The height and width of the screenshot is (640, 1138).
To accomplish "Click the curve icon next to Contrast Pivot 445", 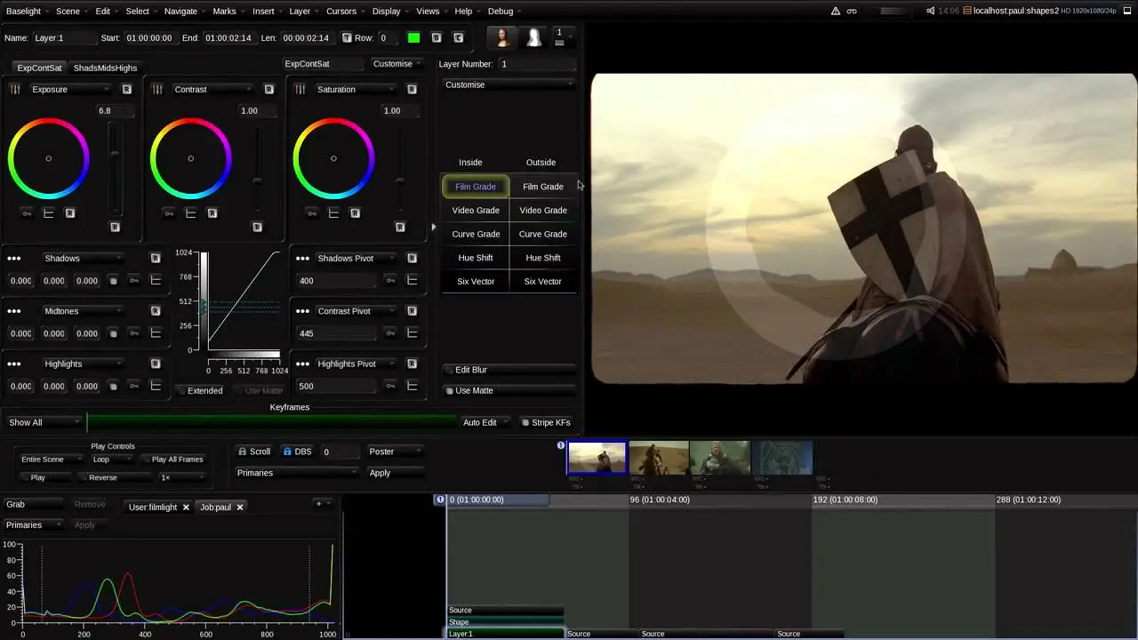I will point(413,333).
